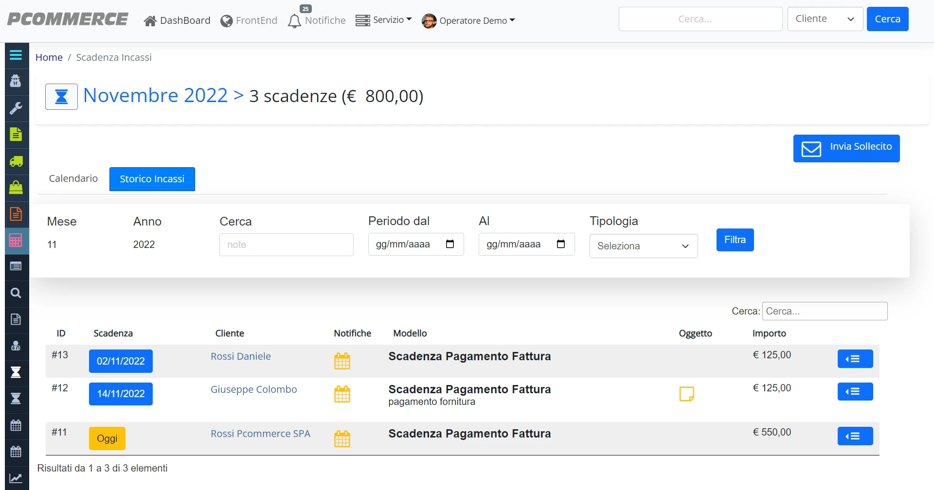Click the top Cerca search button
This screenshot has height=490, width=934.
pos(887,19)
